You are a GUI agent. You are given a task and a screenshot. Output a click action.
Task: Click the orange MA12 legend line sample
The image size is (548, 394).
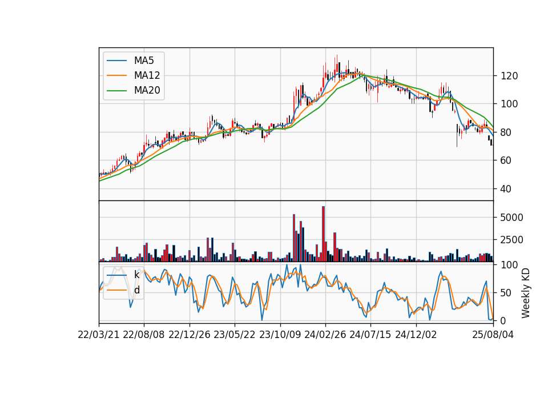click(x=116, y=75)
